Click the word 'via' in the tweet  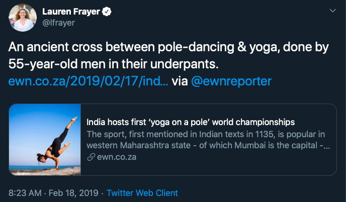(180, 80)
